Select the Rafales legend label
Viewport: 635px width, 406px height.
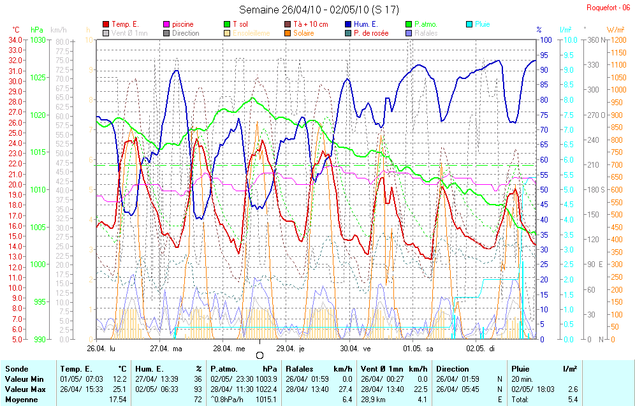[x=426, y=33]
